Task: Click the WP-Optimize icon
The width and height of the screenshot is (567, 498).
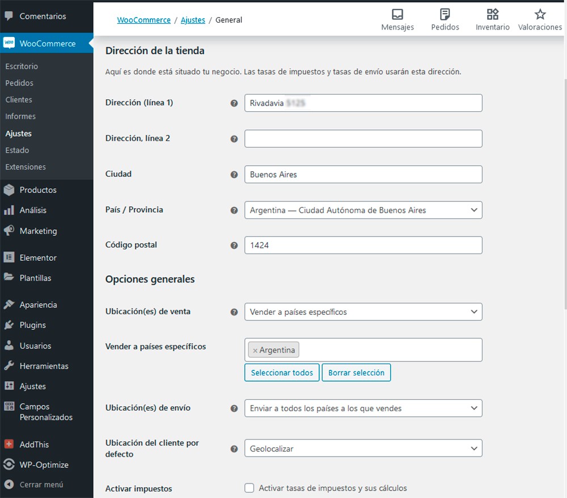Action: click(9, 465)
